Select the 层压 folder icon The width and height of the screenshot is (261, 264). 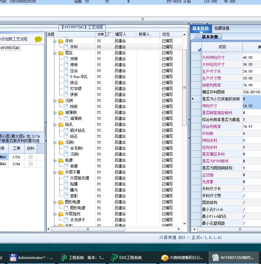point(61,53)
